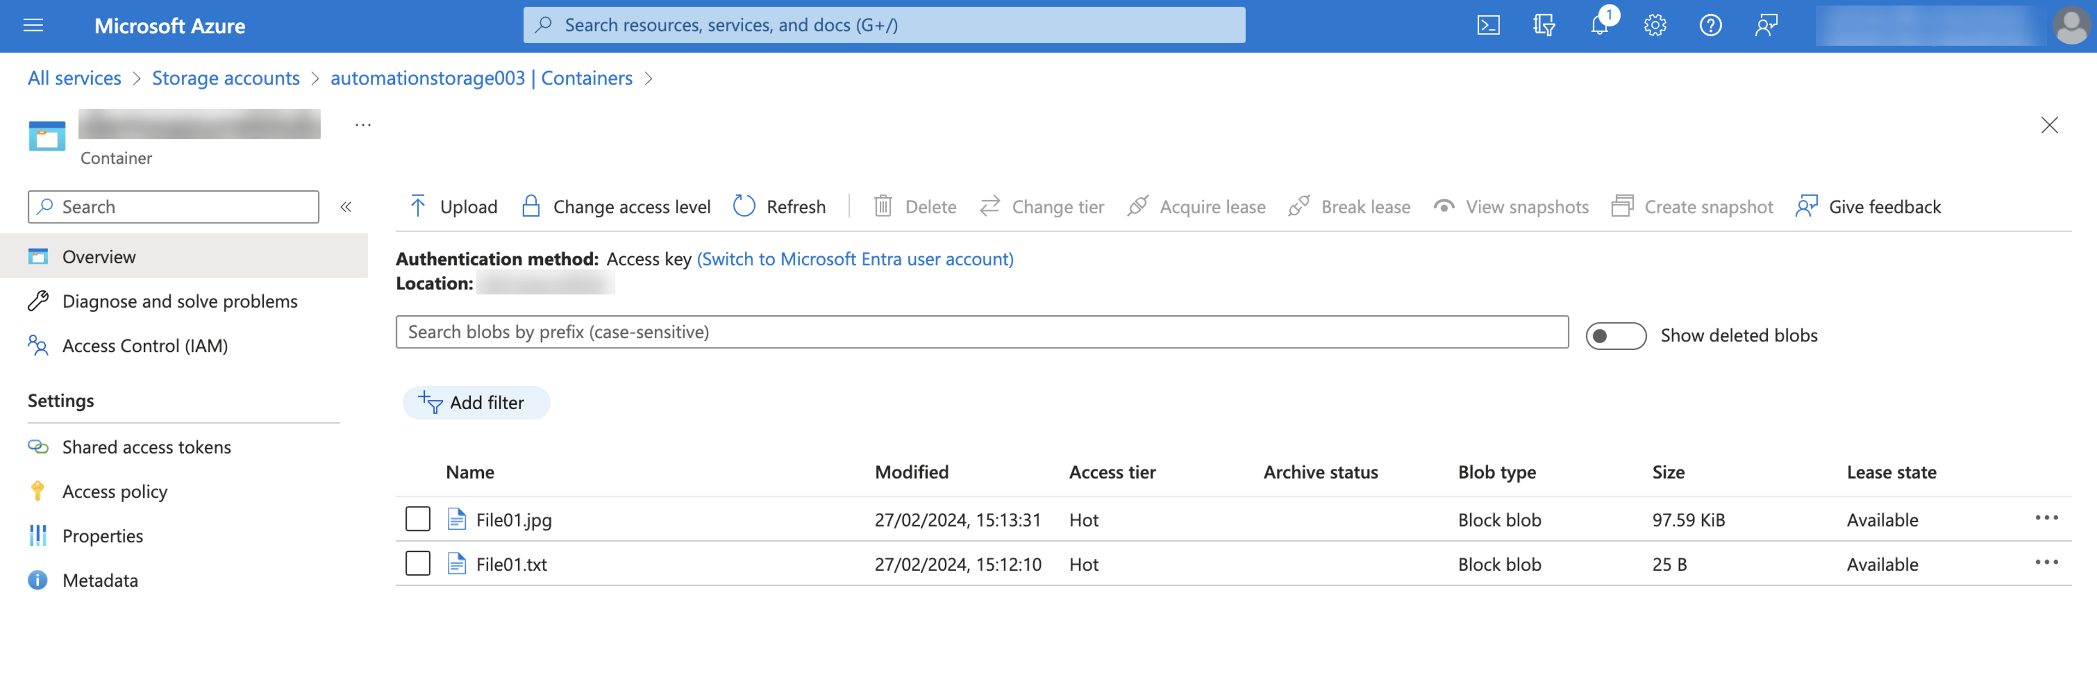Sort by the Blob type column header
This screenshot has width=2097, height=684.
(1496, 472)
